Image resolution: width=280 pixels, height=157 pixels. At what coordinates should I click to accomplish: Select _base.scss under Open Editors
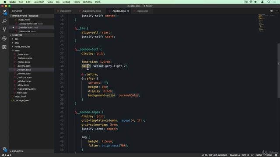[24, 31]
